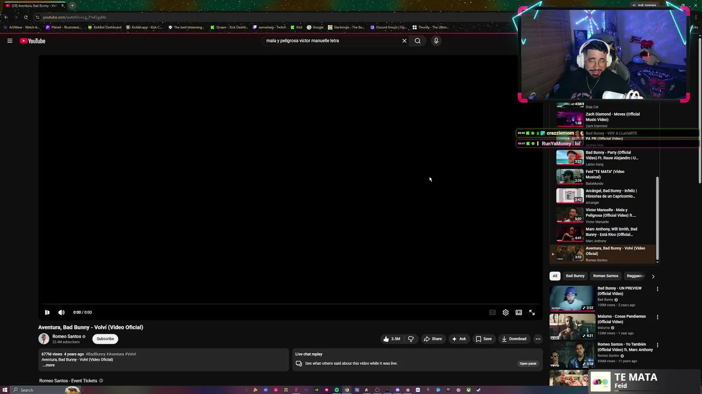The image size is (702, 394).
Task: Open the player settings gear
Action: 506,312
